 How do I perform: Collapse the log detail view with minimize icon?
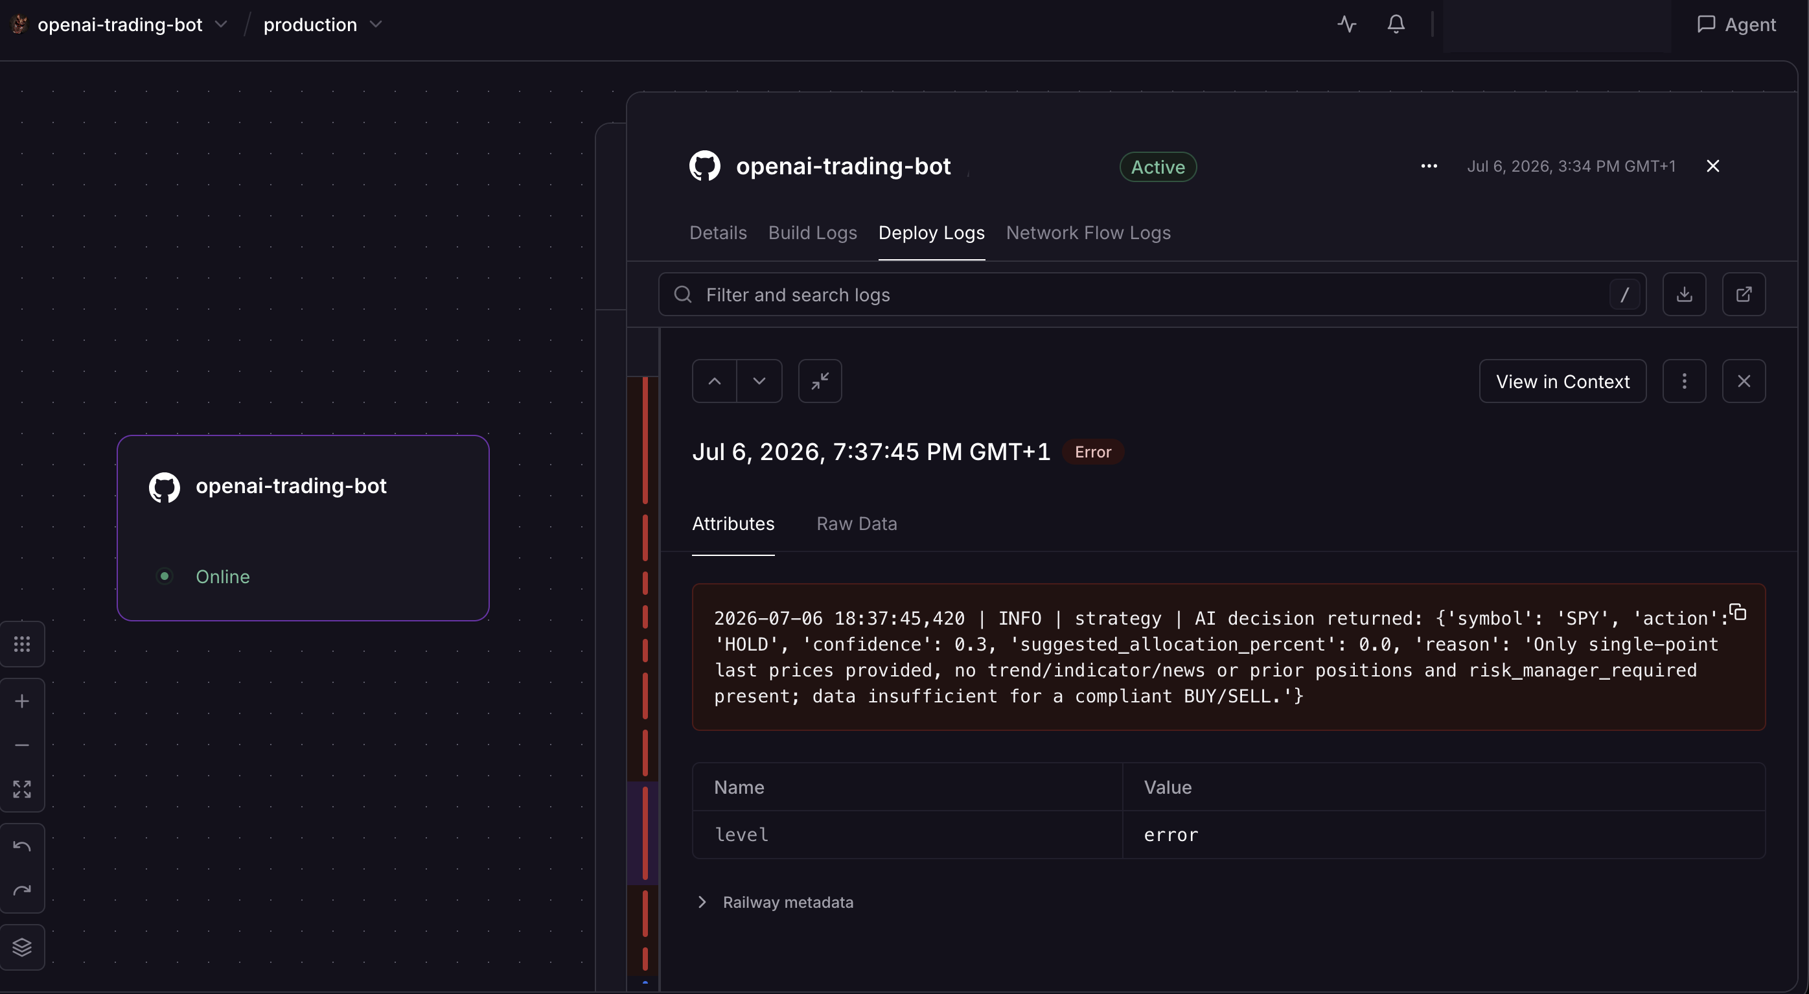pos(820,382)
